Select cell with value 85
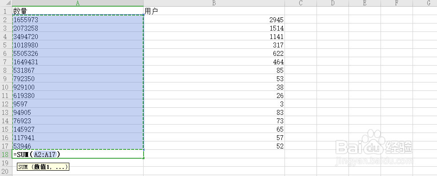Screen dimensions: 437x176 click(x=214, y=70)
